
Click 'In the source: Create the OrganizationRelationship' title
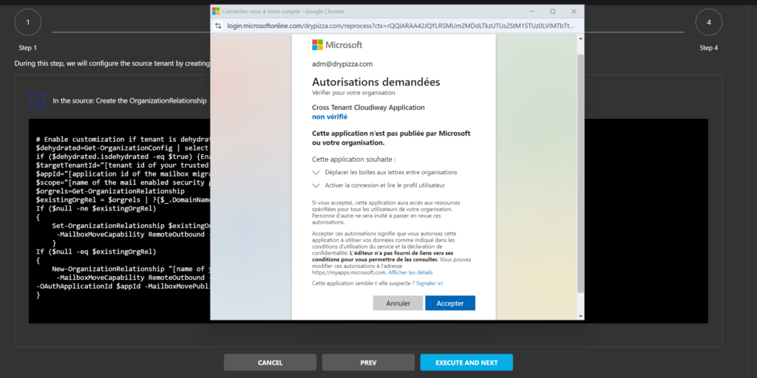[x=130, y=100]
